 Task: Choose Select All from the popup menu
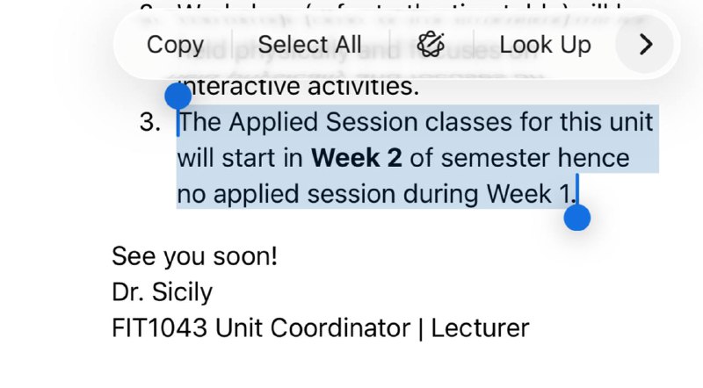309,45
